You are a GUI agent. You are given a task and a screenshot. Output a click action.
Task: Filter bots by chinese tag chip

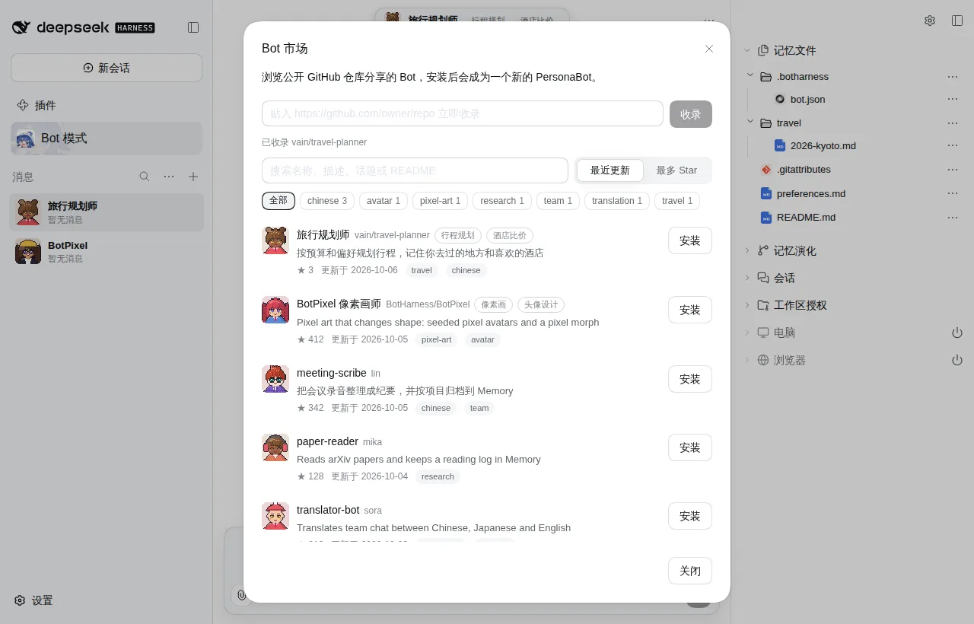(327, 201)
